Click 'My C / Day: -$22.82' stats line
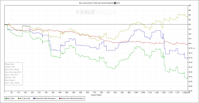 [12, 83]
